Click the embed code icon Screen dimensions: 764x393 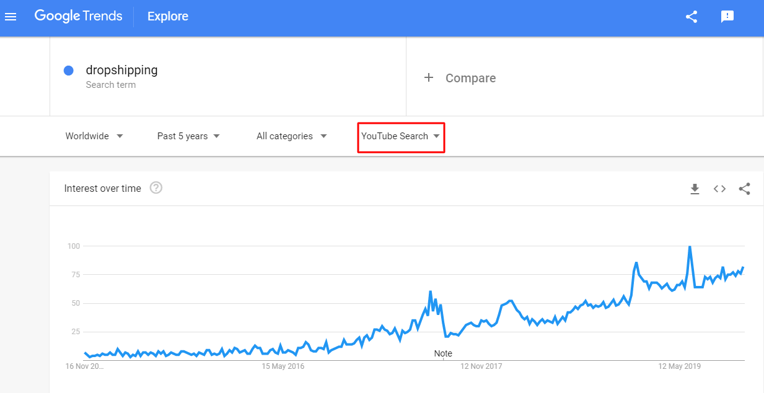[x=719, y=189]
